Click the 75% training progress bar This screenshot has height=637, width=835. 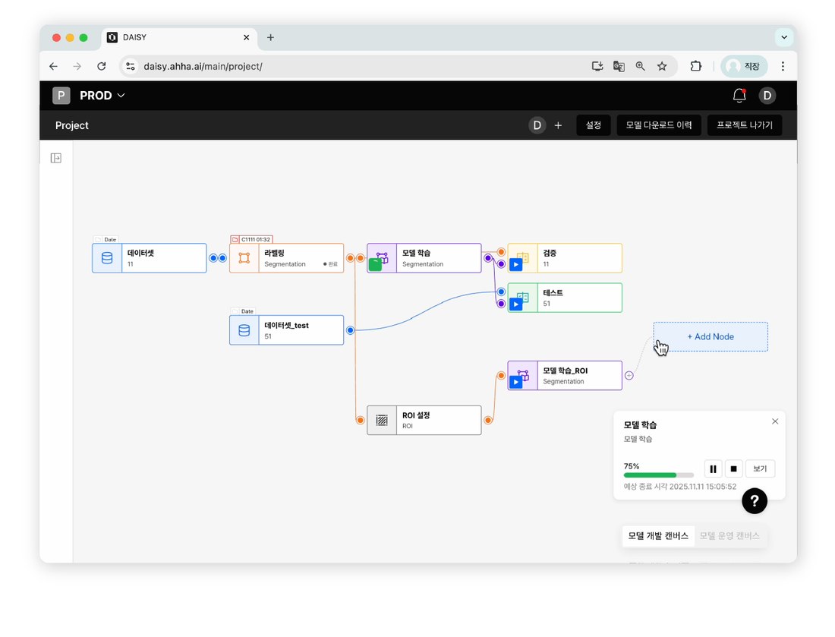coord(659,475)
